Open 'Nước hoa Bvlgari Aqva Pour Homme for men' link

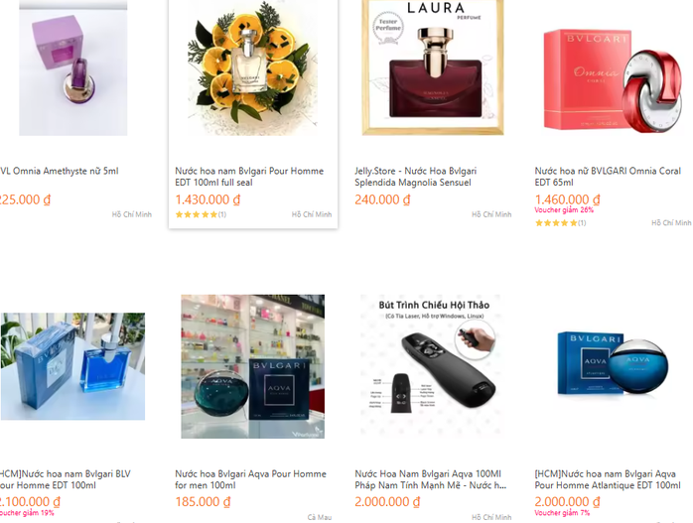pos(250,479)
